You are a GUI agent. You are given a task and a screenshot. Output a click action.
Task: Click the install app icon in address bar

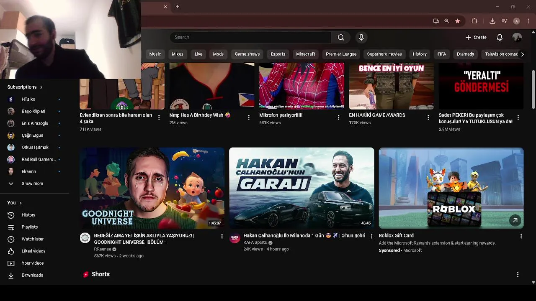click(x=436, y=21)
